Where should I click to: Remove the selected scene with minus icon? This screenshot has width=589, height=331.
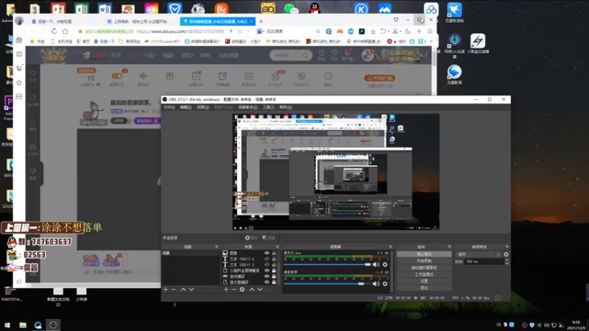(174, 289)
